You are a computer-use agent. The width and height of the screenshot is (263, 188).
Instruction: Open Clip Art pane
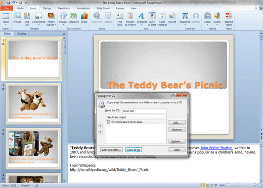coord(27,19)
